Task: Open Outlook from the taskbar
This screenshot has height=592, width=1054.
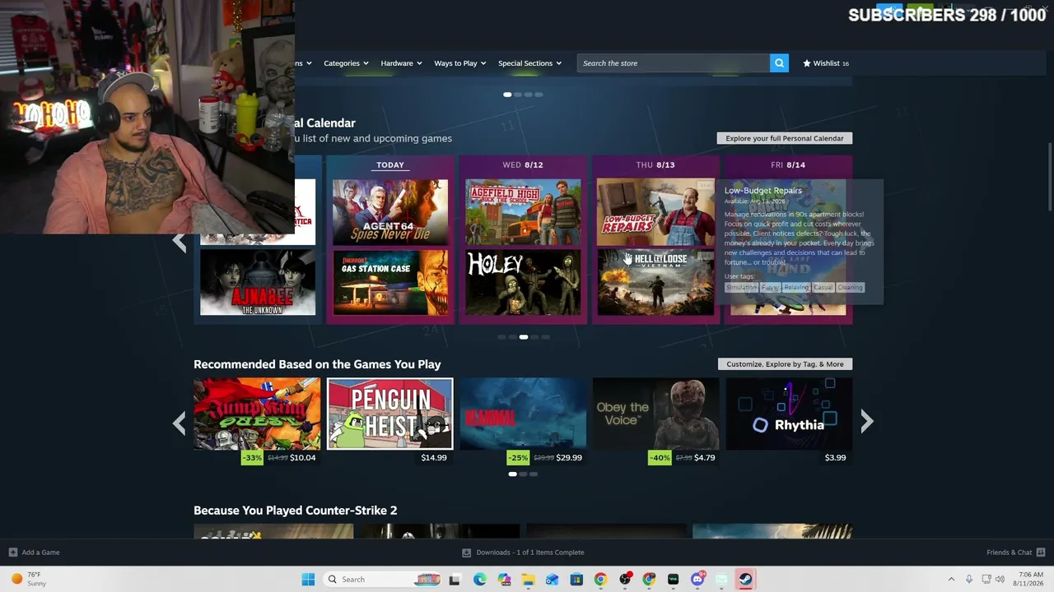Action: pyautogui.click(x=552, y=580)
